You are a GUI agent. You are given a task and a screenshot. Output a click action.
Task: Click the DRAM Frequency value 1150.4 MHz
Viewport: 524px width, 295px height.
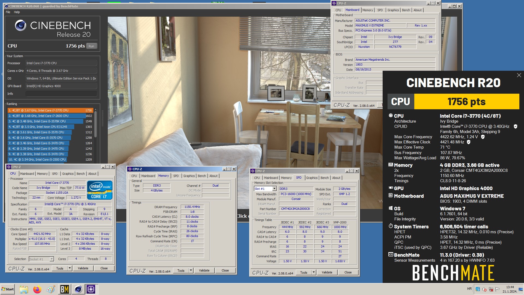click(192, 207)
